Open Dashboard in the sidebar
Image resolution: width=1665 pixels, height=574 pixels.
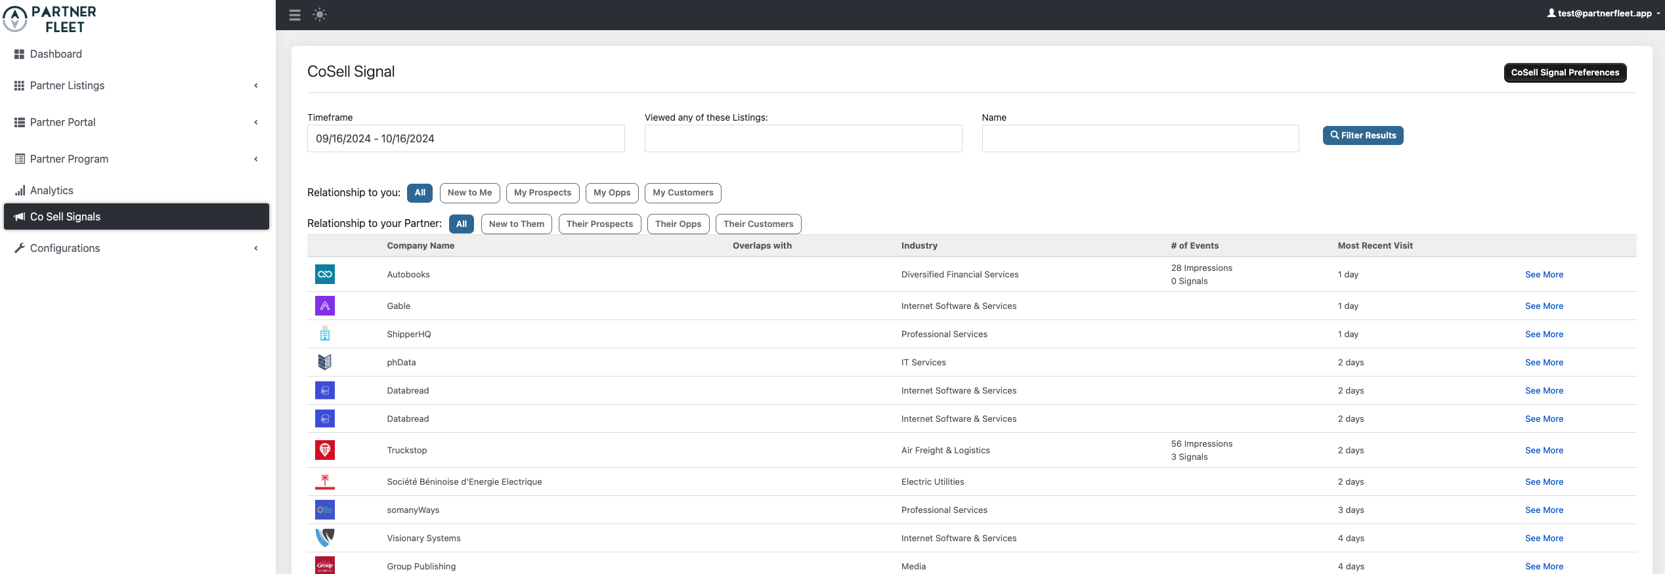click(137, 54)
